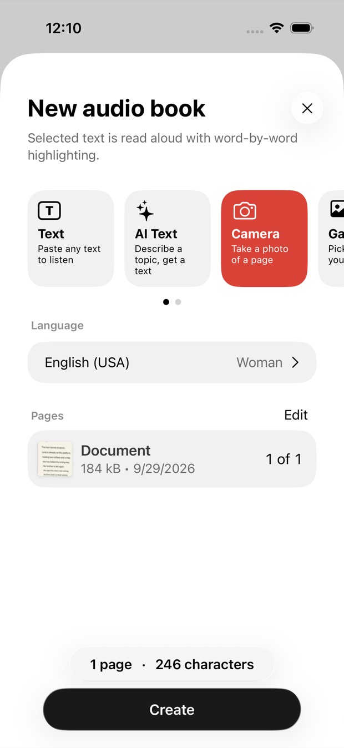The height and width of the screenshot is (748, 344).
Task: Tap Edit above the pages list
Action: (x=296, y=415)
